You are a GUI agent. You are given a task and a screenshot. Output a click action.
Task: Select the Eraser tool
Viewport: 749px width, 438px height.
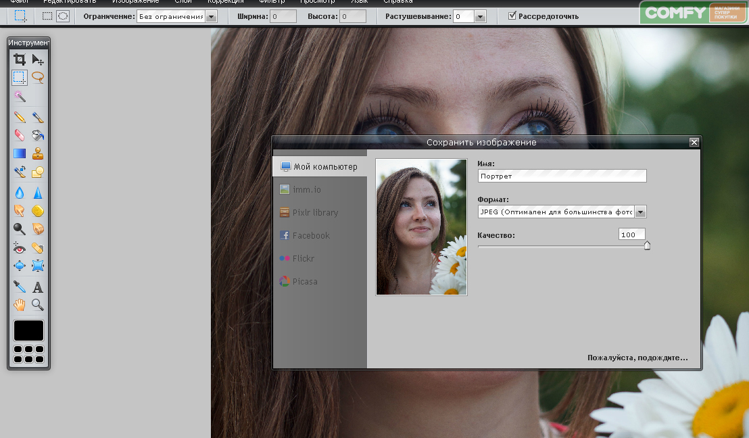(x=20, y=135)
